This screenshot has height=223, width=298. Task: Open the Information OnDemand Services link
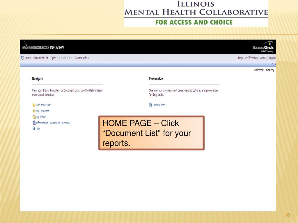click(x=53, y=123)
